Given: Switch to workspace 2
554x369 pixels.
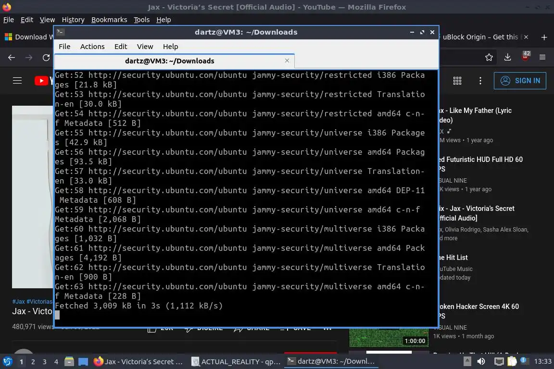Looking at the screenshot, I should pos(33,362).
